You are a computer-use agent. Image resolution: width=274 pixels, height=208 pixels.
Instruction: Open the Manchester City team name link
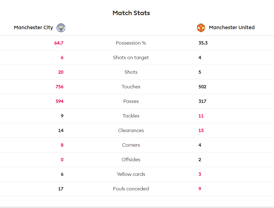point(34,28)
